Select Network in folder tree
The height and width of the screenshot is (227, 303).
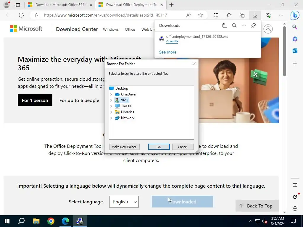coord(128,118)
